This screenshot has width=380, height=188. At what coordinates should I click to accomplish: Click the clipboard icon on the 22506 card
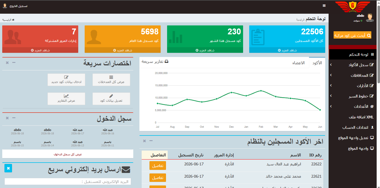[x=258, y=37]
